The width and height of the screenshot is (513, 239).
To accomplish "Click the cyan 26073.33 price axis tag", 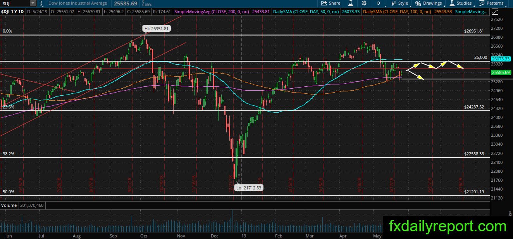I will coord(500,59).
